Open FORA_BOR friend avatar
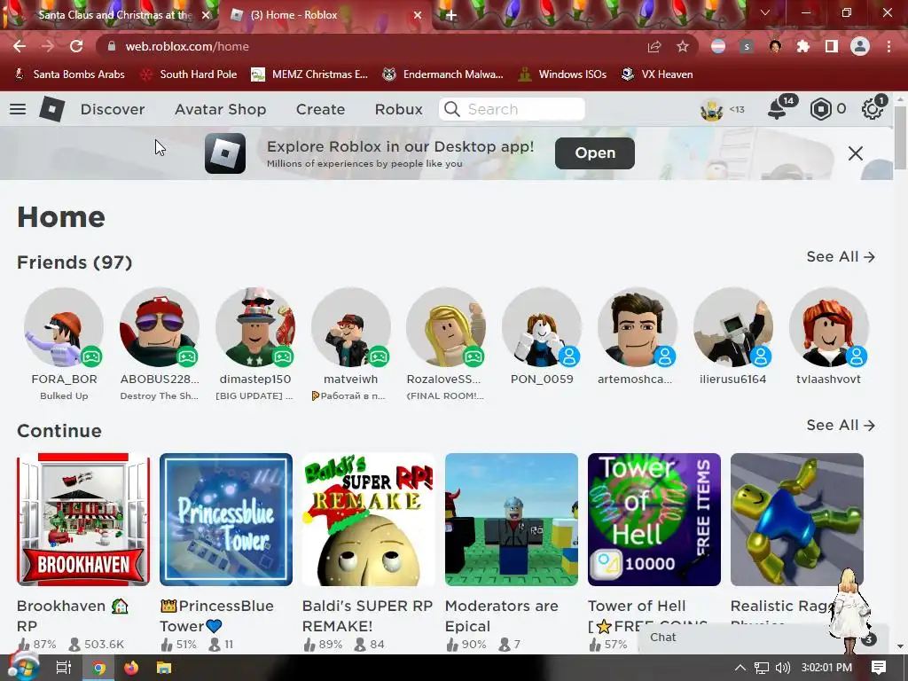 pos(64,327)
